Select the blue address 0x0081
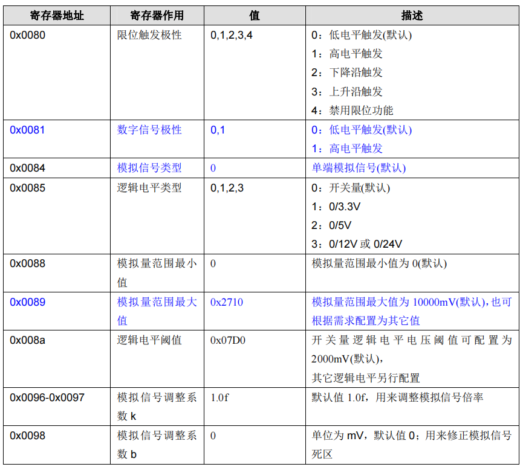Image resolution: width=523 pixels, height=467 pixels. pyautogui.click(x=27, y=130)
